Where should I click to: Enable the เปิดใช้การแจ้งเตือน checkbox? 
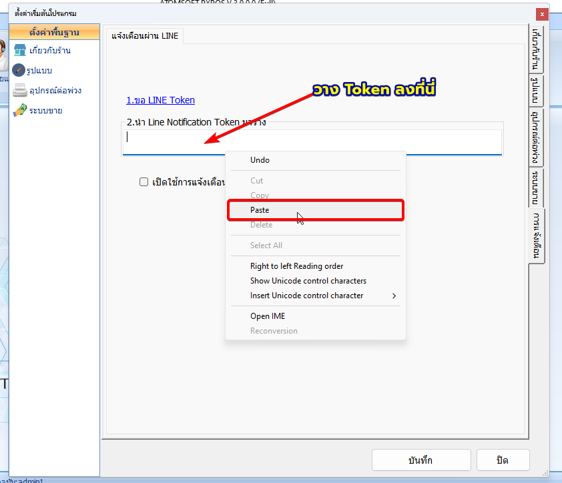tap(144, 182)
